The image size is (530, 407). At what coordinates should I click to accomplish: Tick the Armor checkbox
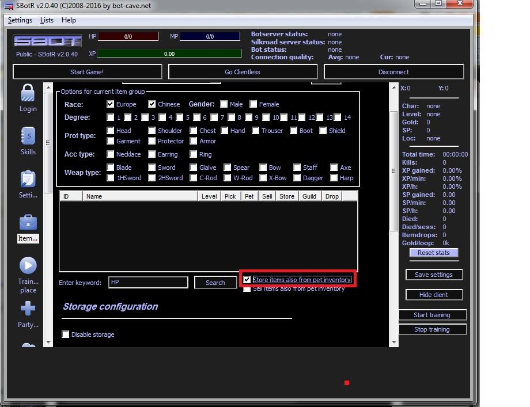(194, 141)
